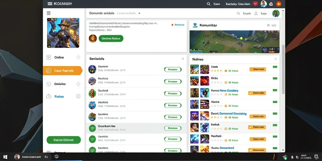
Task: Set the star rating in Boorl Omeoned row
Action: [x=217, y=117]
